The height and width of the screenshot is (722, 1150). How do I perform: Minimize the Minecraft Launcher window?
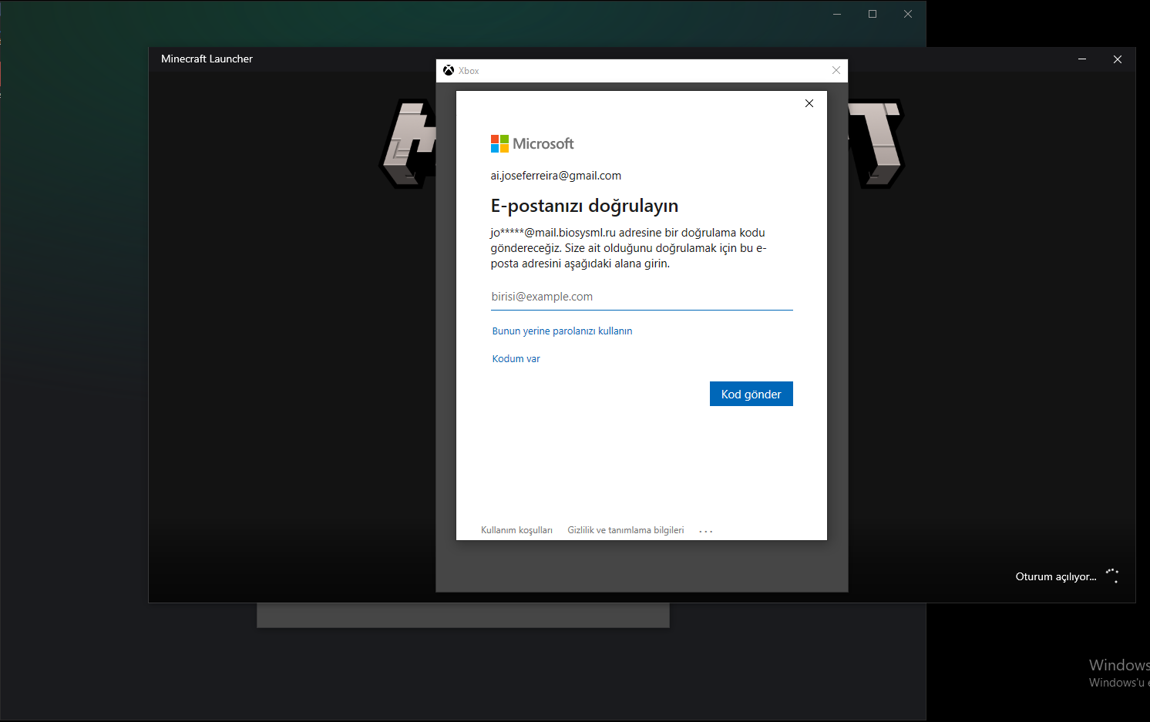pos(1082,59)
